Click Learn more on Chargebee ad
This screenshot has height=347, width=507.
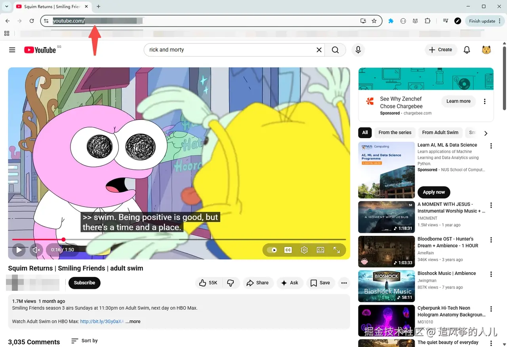coord(458,101)
